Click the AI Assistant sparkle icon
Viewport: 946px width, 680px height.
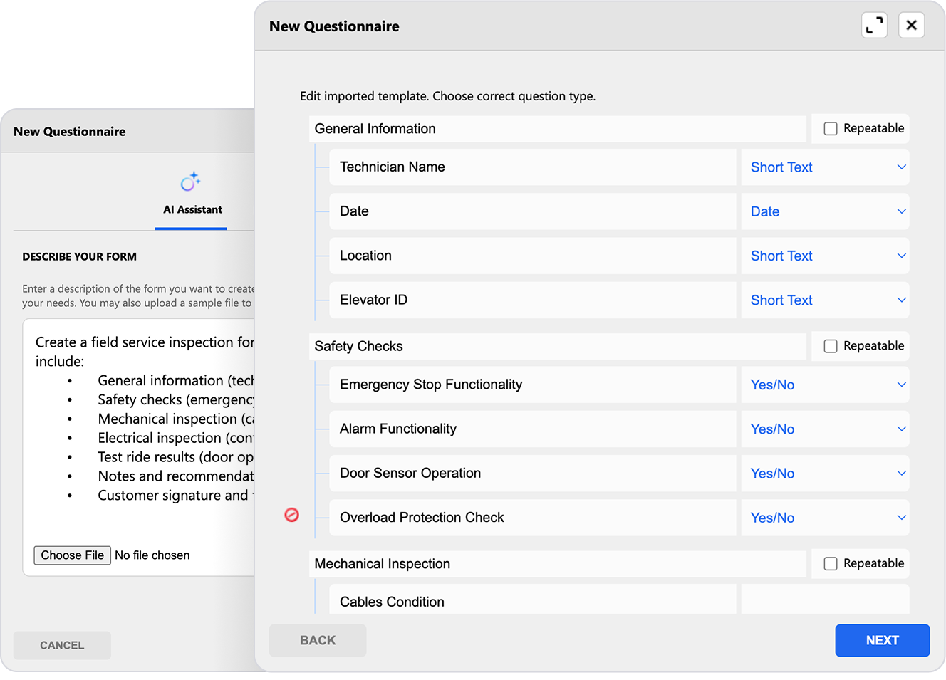(x=190, y=182)
